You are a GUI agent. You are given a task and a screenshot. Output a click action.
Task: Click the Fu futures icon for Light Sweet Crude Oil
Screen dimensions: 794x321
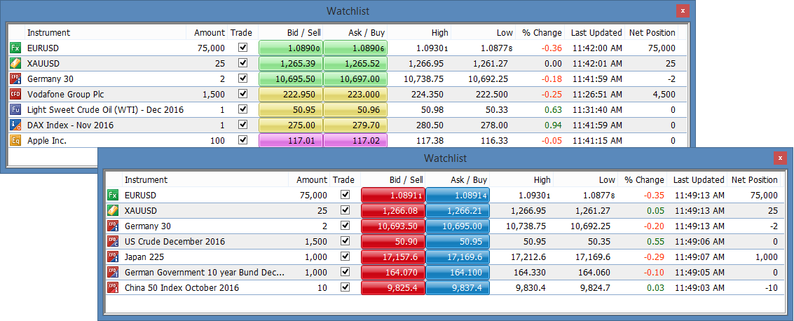pos(15,109)
